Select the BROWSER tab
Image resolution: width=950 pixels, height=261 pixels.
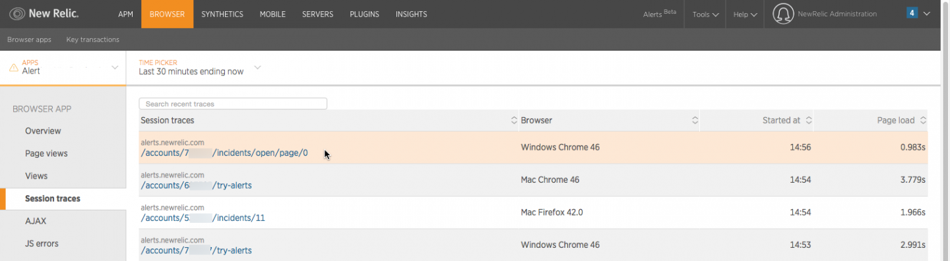click(x=167, y=14)
